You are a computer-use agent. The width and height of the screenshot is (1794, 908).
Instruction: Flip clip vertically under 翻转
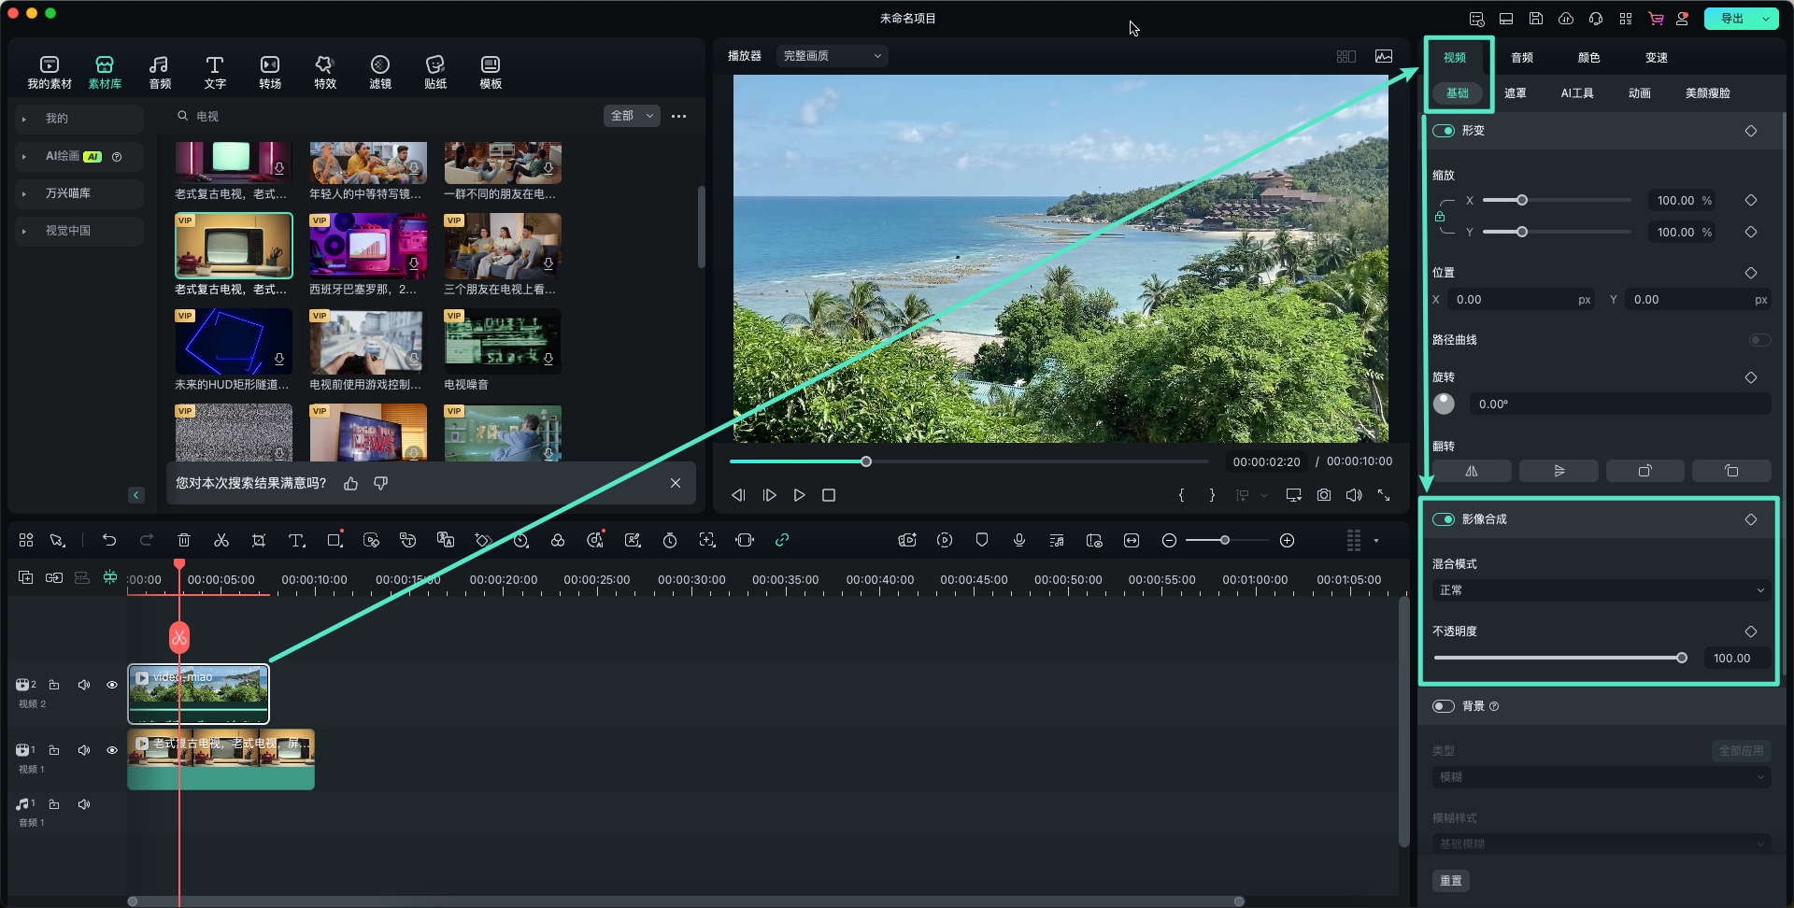tap(1559, 471)
